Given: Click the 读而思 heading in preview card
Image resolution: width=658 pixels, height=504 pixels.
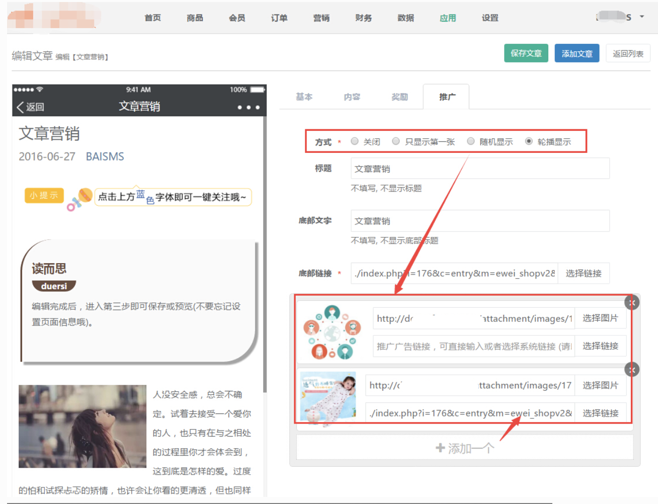Looking at the screenshot, I should (49, 269).
